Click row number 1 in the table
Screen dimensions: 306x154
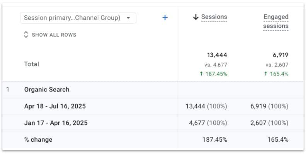coord(8,90)
